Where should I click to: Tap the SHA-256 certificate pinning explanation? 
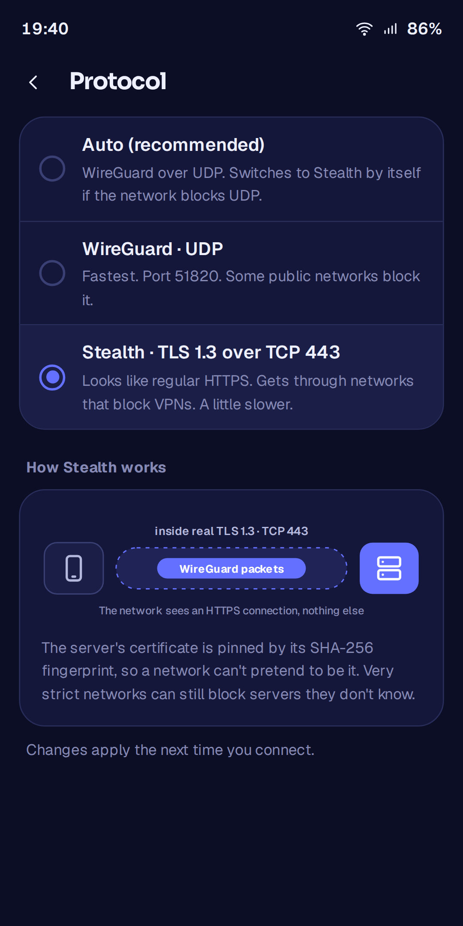(228, 671)
